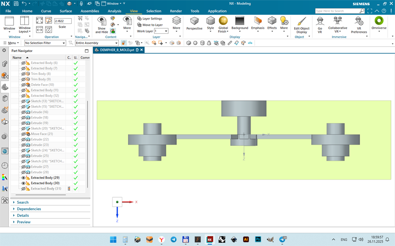Hide Extracted Body (29) via eye icon
The image size is (395, 246).
pos(23,178)
